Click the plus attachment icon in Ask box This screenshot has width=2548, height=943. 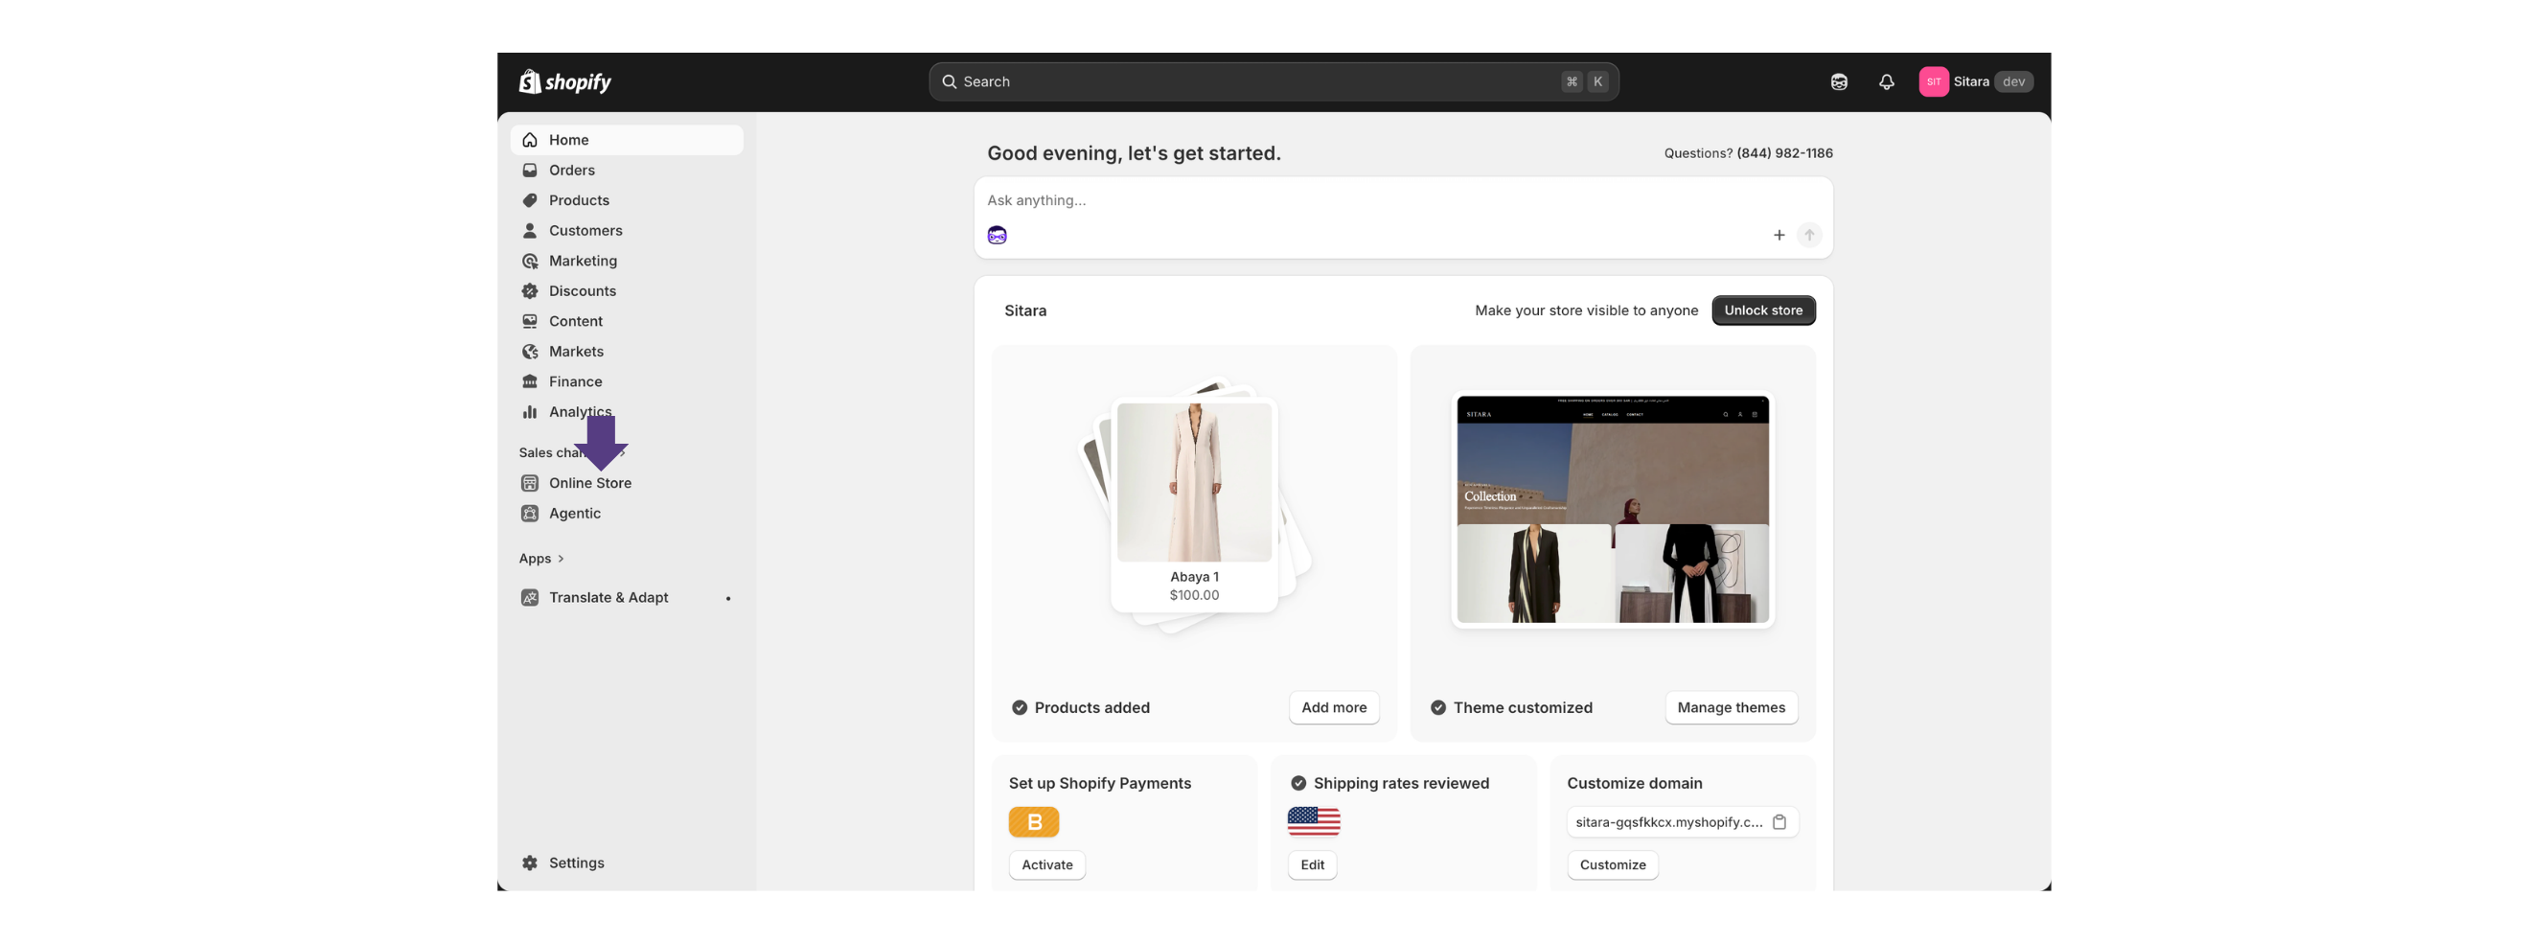1778,236
